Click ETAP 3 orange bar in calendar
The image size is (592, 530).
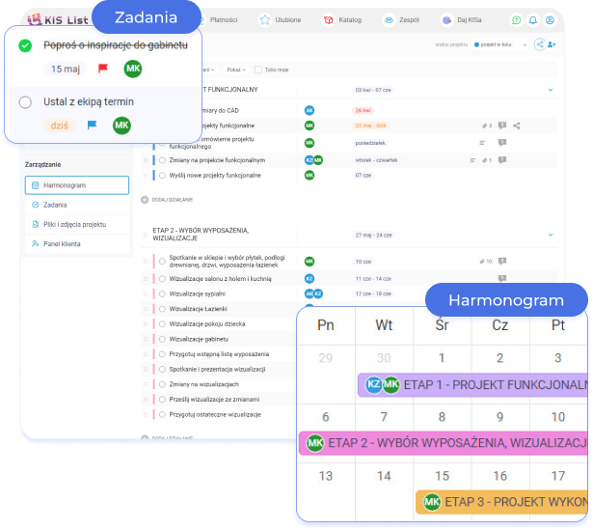click(503, 502)
